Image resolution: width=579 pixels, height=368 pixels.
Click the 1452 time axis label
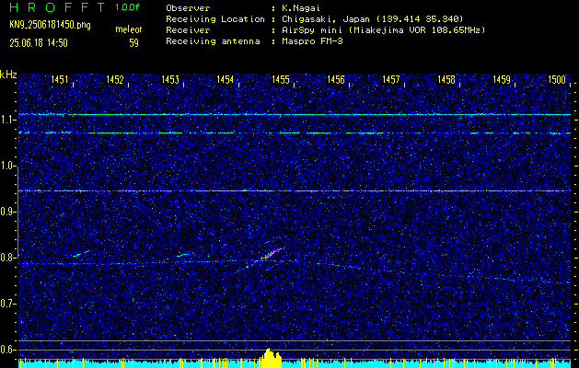(x=115, y=79)
